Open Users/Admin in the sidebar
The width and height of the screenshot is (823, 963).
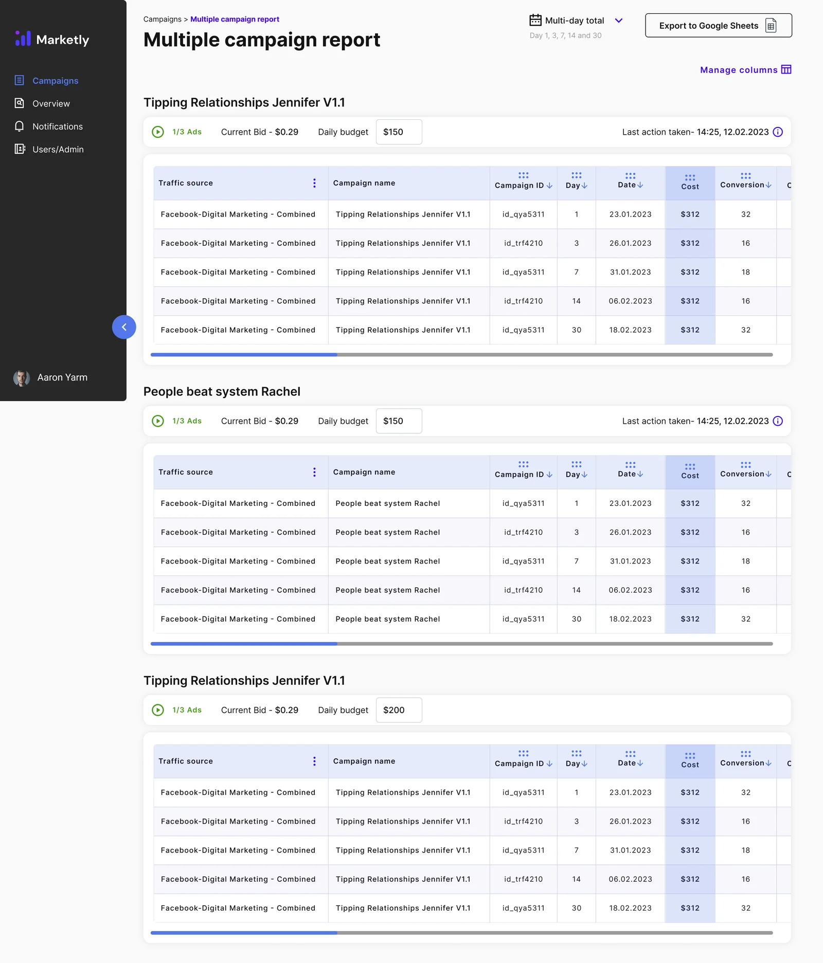pos(49,149)
